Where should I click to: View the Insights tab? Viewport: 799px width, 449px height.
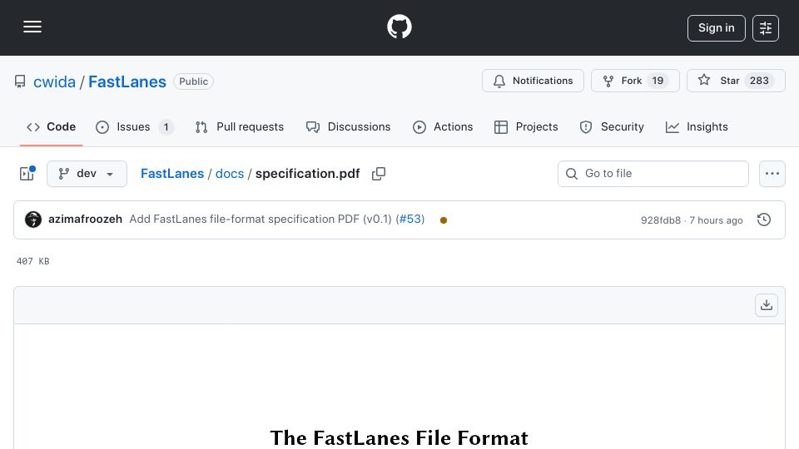pyautogui.click(x=697, y=126)
